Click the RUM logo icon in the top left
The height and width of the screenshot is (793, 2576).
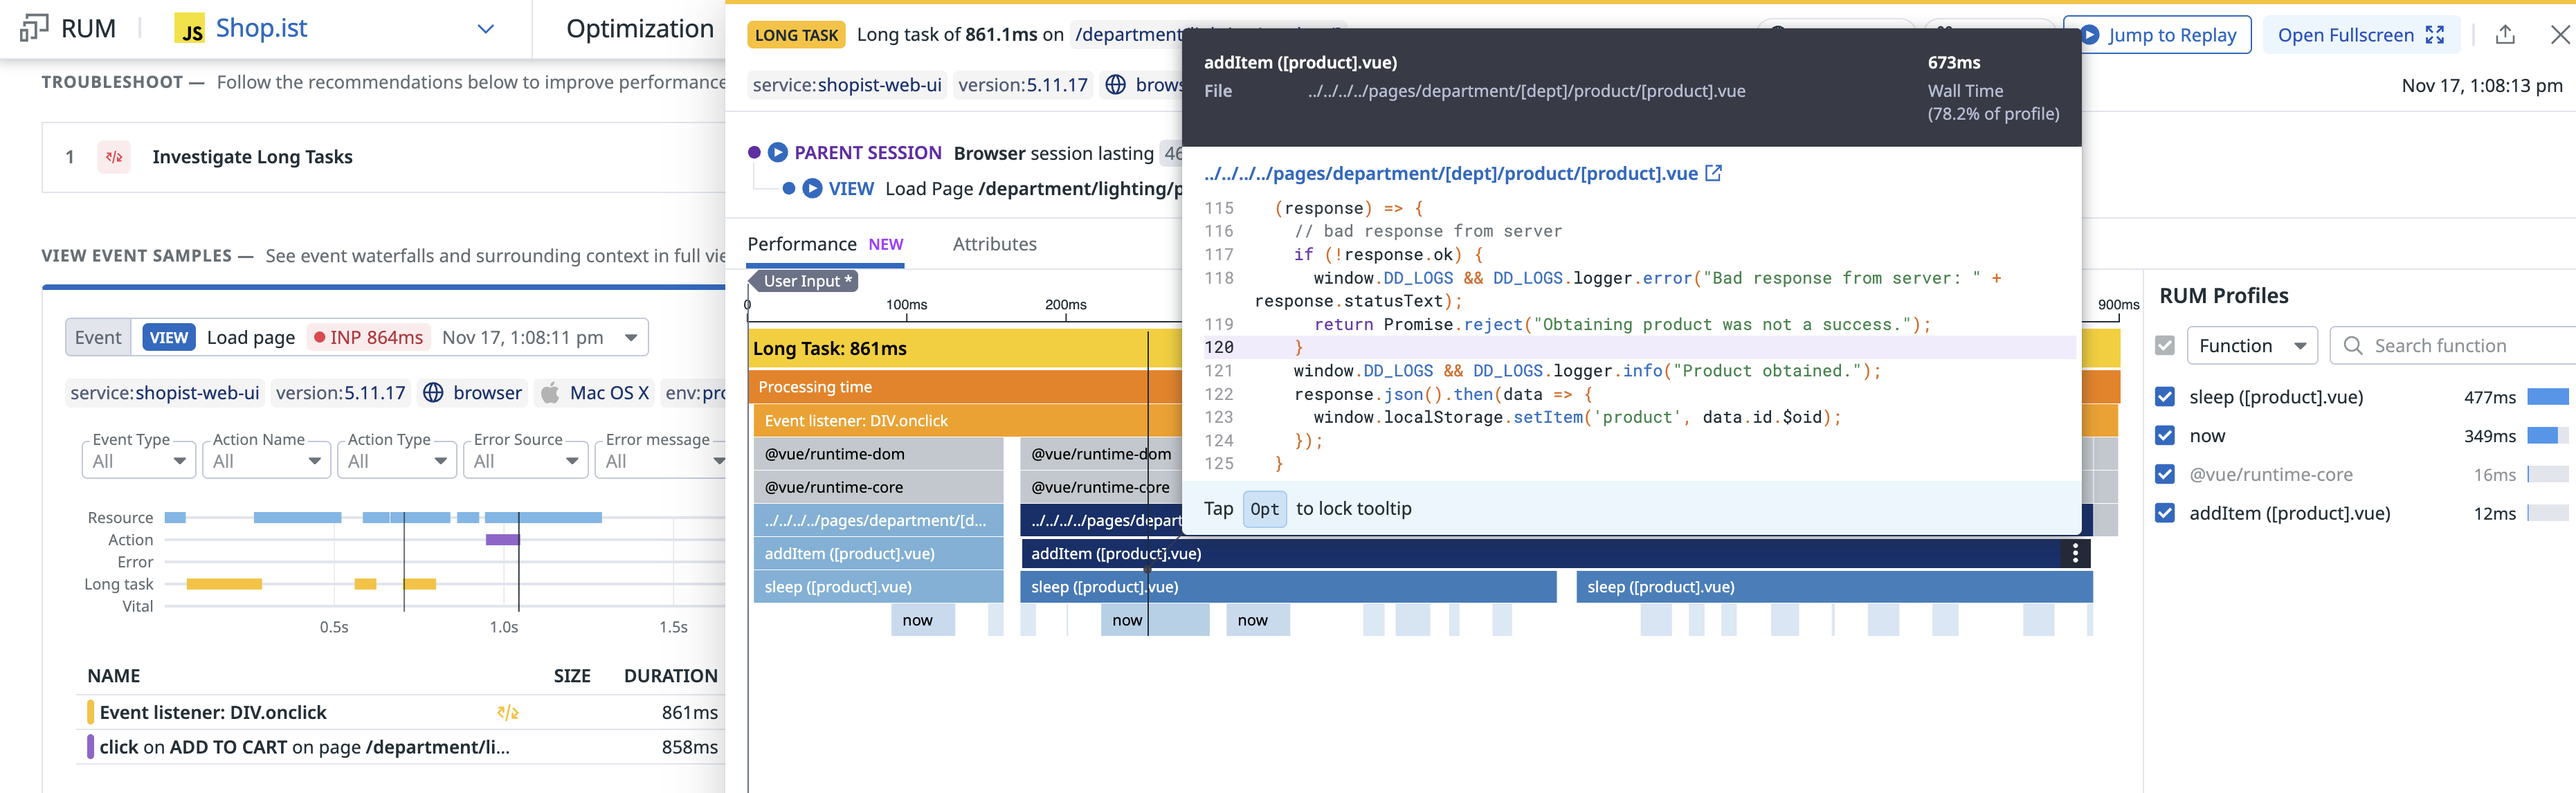tap(33, 28)
